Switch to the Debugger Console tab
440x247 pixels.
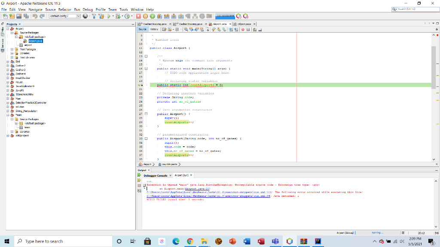click(155, 175)
